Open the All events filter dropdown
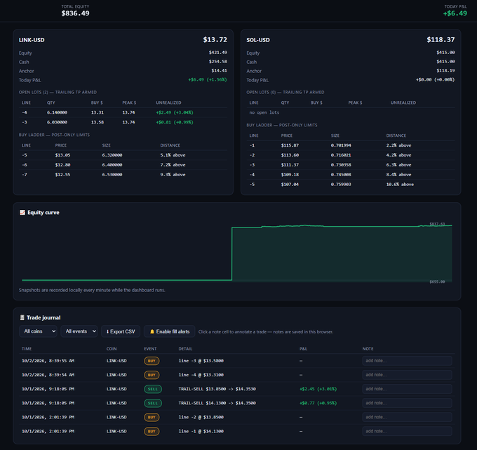477x450 pixels. click(x=79, y=331)
